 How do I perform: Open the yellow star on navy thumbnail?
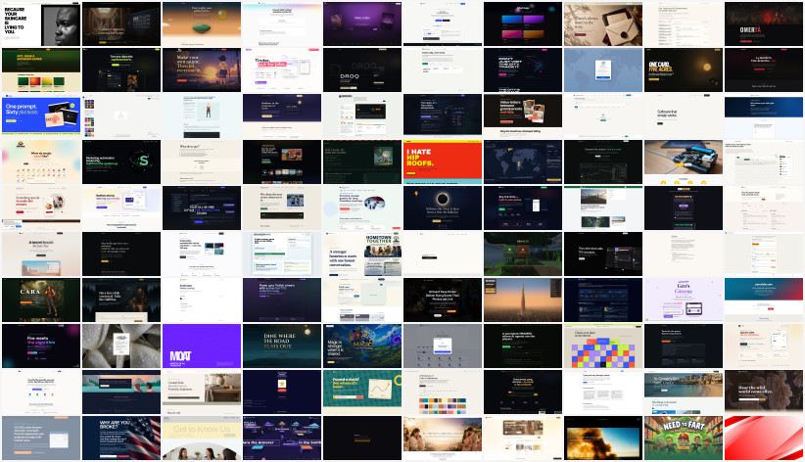pyautogui.click(x=282, y=392)
